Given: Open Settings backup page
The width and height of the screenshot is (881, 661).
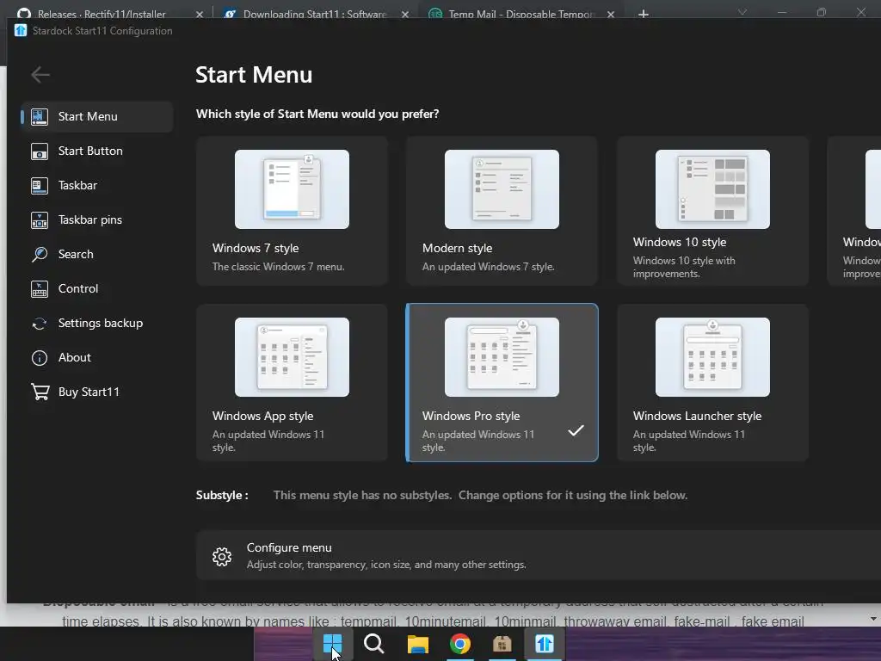Looking at the screenshot, I should [x=96, y=324].
